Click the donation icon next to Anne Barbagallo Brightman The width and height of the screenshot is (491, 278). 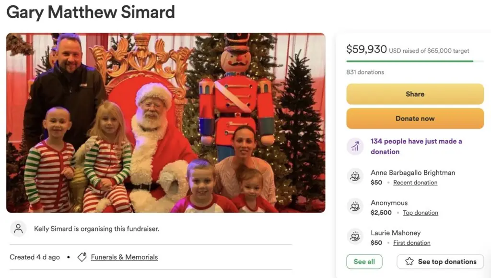click(x=355, y=177)
